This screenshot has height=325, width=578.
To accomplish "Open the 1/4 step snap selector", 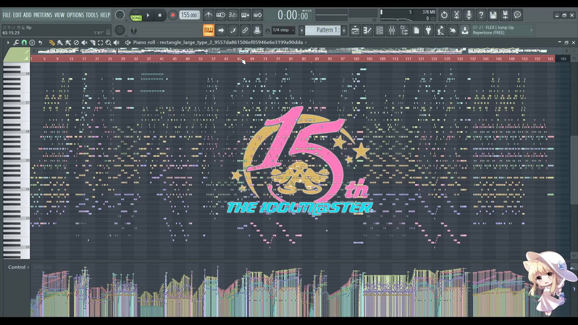I will coord(284,30).
